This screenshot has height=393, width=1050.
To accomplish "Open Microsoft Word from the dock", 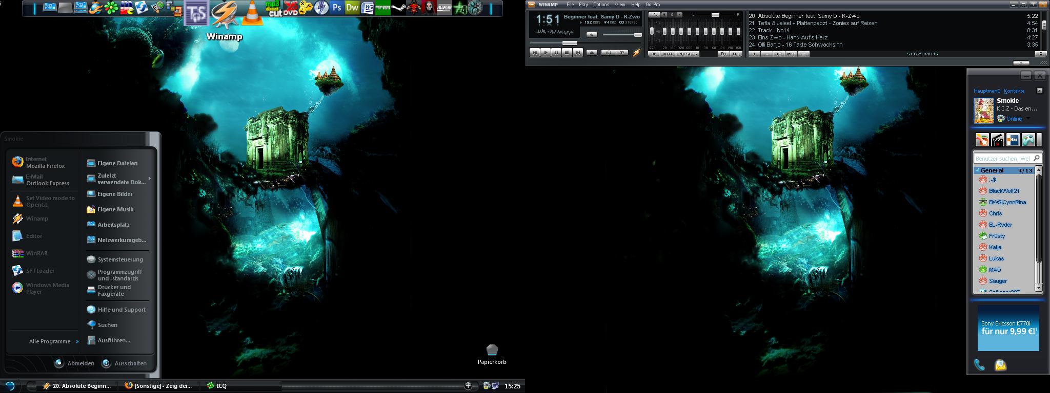I will (368, 8).
